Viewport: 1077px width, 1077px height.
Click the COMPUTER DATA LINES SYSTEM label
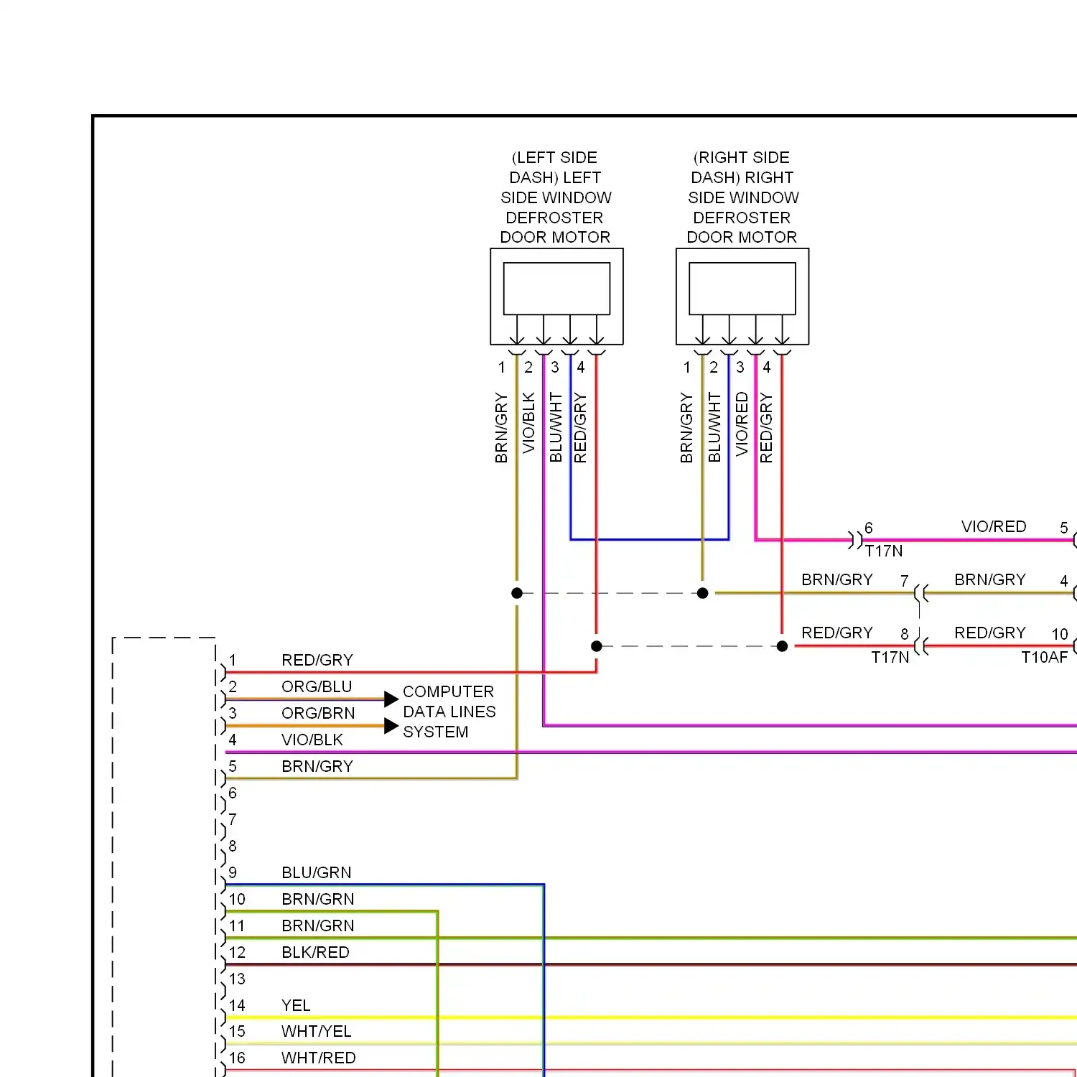point(449,712)
